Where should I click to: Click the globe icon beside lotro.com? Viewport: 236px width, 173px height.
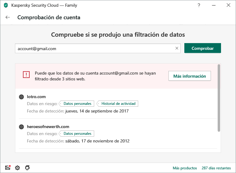point(21,97)
